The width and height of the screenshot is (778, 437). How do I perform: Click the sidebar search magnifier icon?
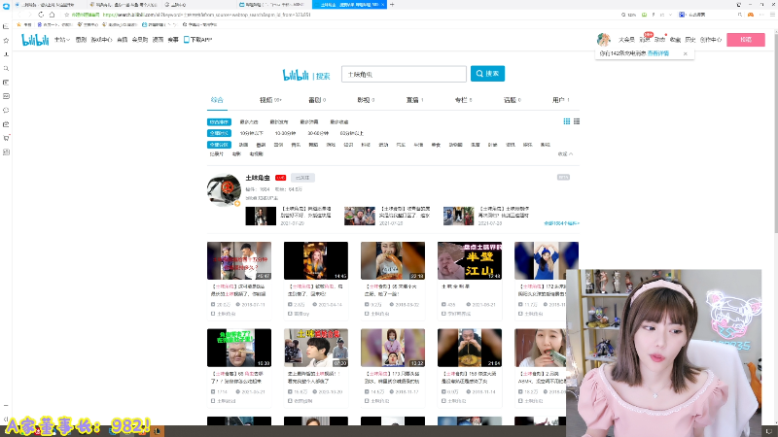point(6,68)
